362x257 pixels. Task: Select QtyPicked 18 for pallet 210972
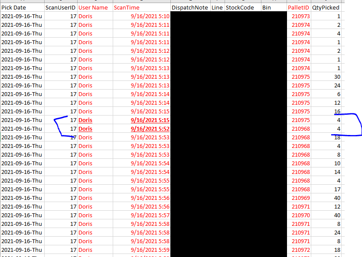[326, 250]
